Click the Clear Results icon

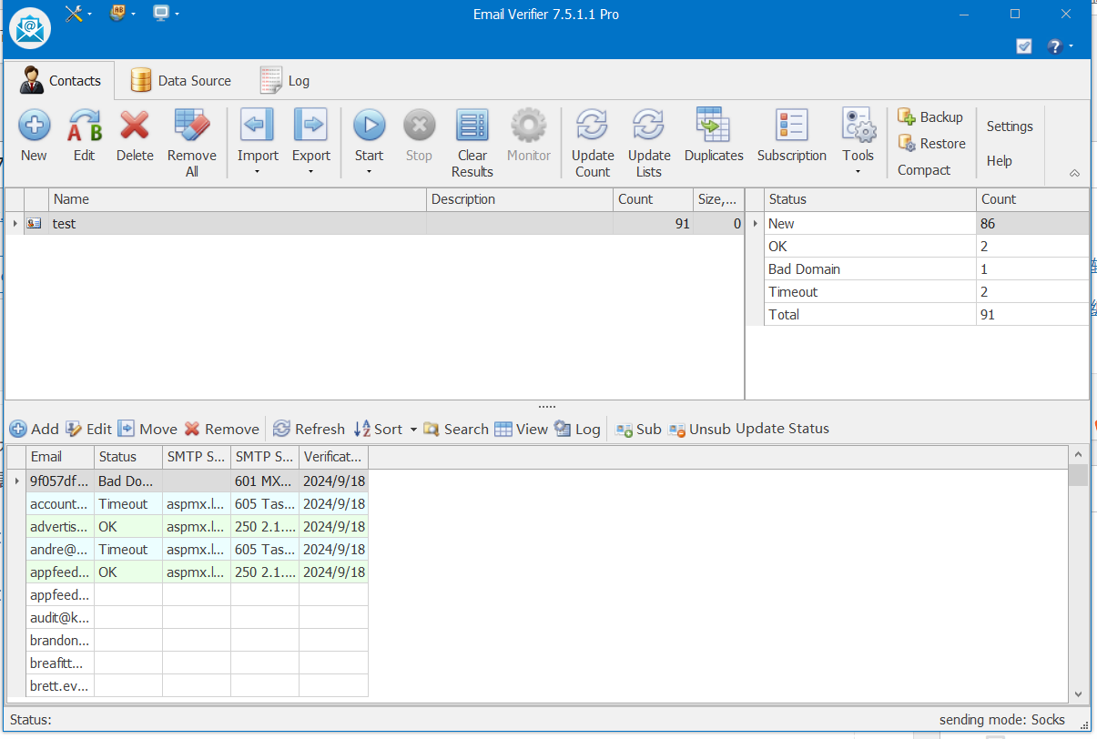pos(472,125)
